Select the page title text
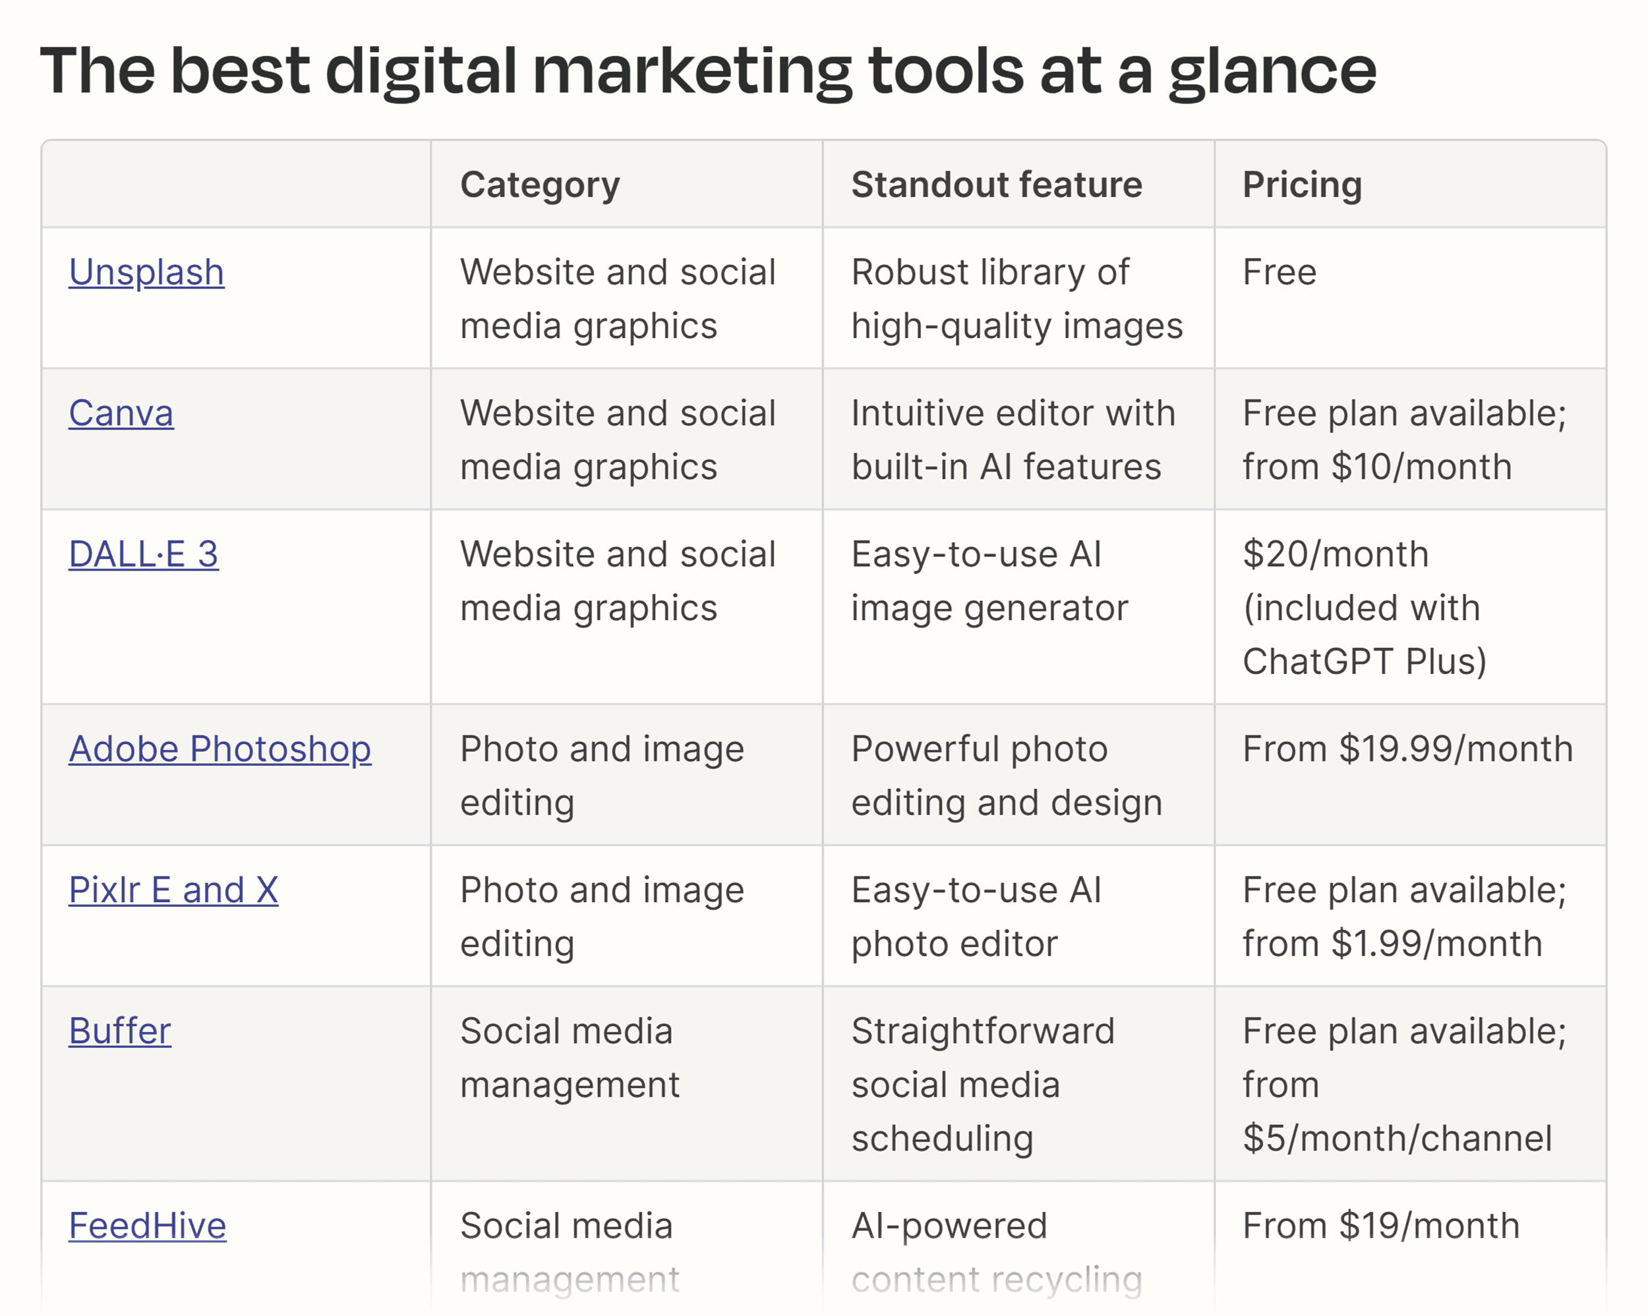The width and height of the screenshot is (1648, 1316). 711,71
